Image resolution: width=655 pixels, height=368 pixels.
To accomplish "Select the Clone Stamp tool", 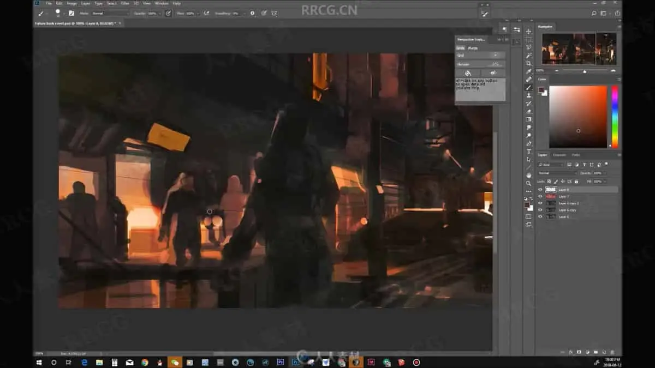I will click(x=528, y=95).
